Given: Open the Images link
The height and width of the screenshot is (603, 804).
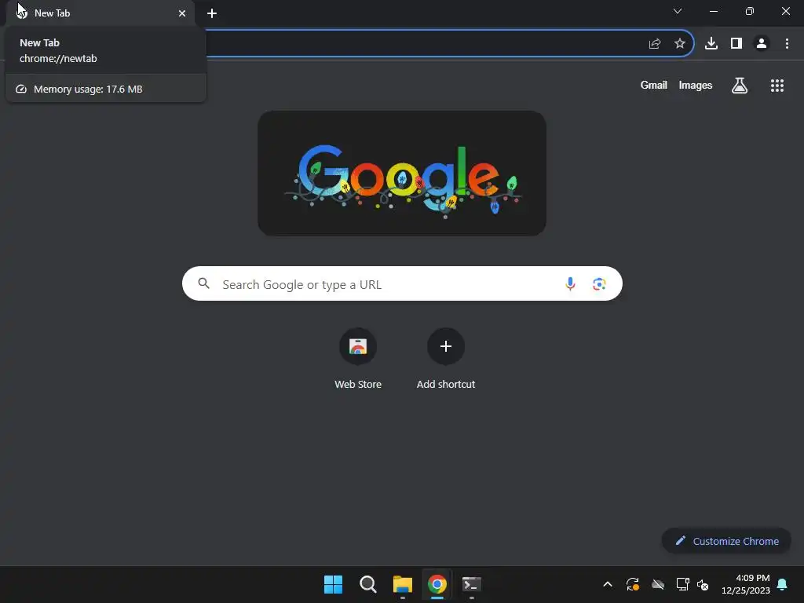Looking at the screenshot, I should tap(696, 85).
